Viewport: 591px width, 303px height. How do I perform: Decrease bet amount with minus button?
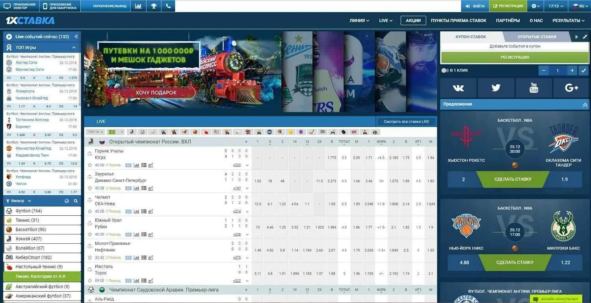pyautogui.click(x=544, y=71)
